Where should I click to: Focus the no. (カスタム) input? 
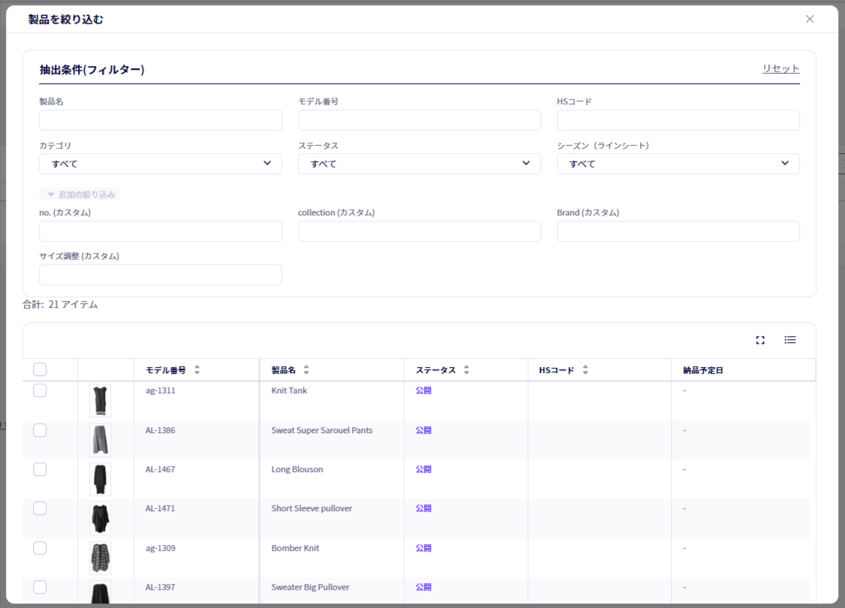161,231
